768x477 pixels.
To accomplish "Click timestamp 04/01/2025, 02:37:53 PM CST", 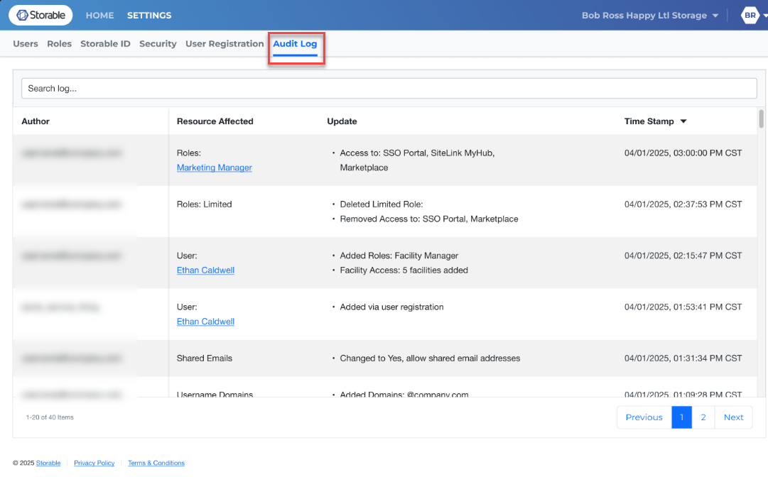I will 683,204.
